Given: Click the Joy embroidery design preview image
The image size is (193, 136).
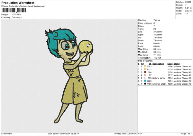Looking at the screenshot, I should point(69,76).
